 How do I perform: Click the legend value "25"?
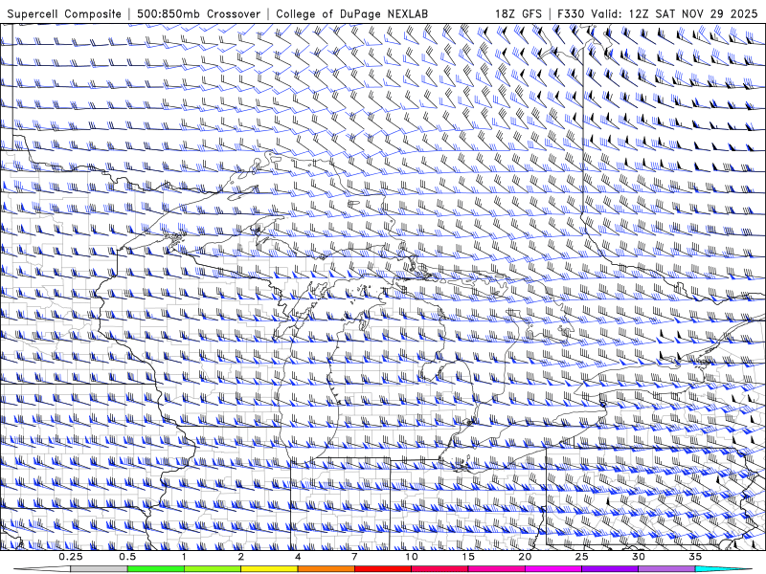[x=582, y=557]
